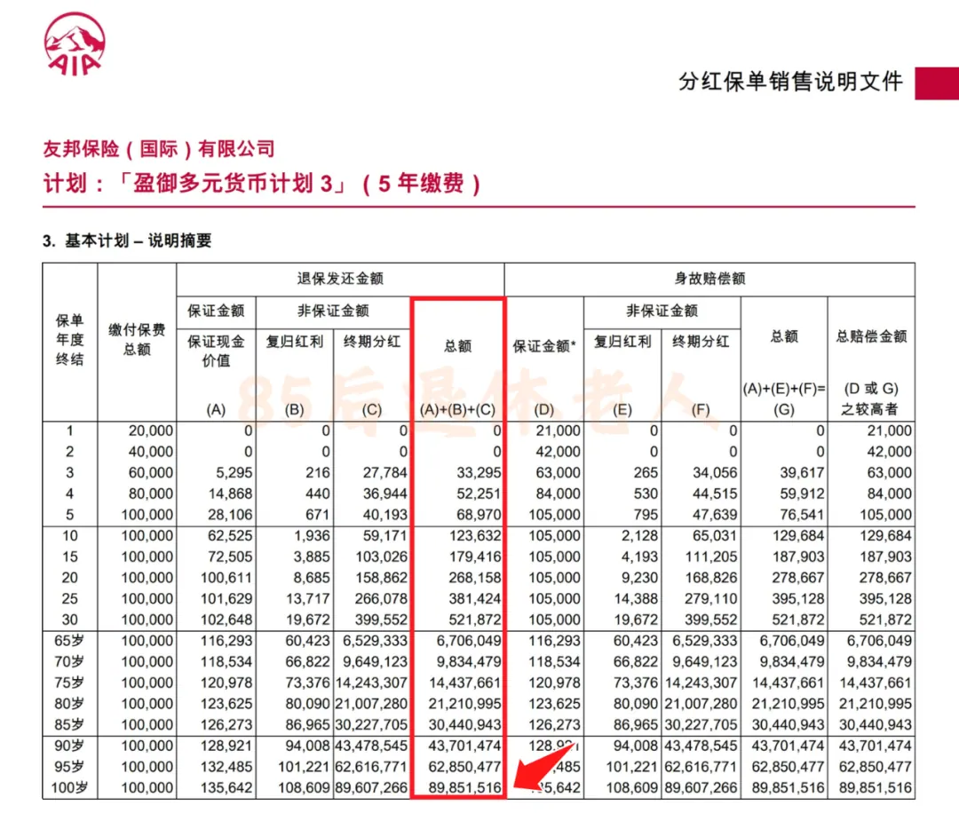The image size is (959, 813).
Task: Click the 终期分红 header above (F)
Action: [701, 342]
